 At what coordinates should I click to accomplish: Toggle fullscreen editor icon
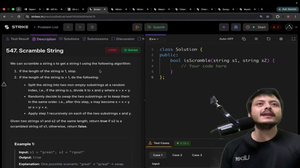[293, 39]
